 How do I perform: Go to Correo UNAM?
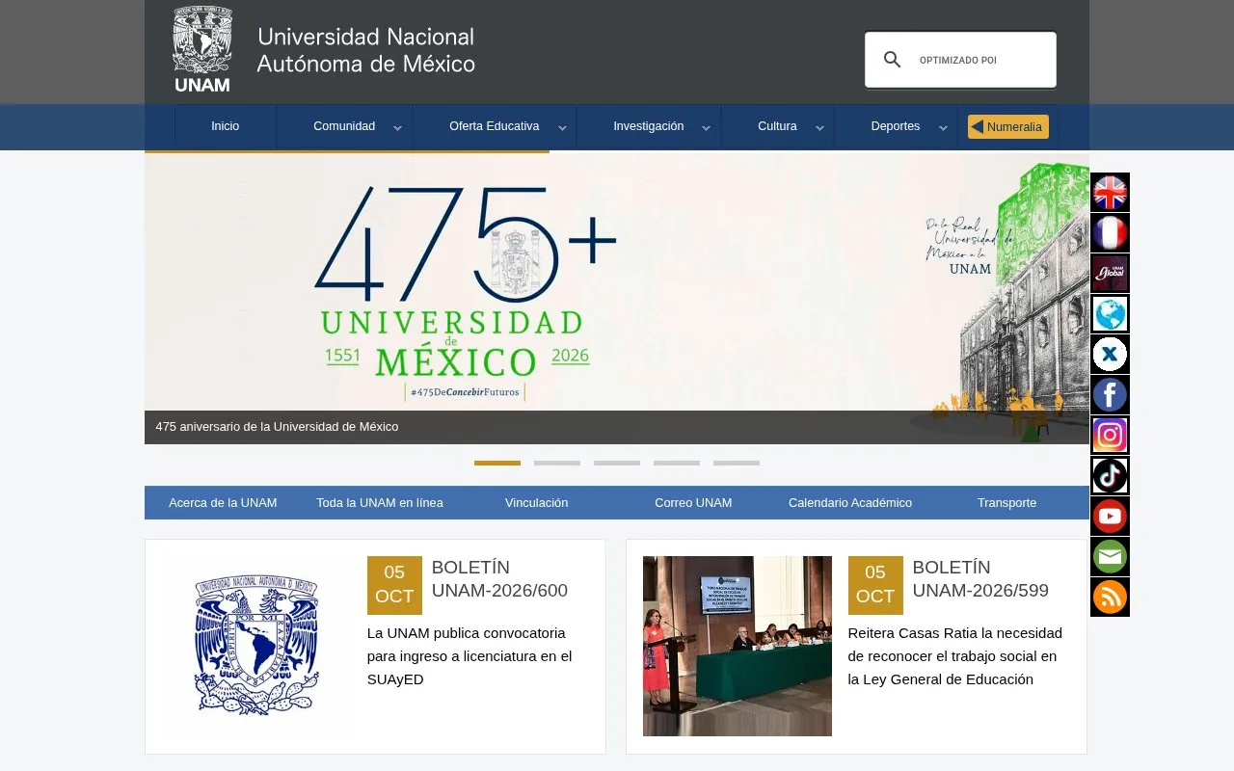(x=693, y=503)
